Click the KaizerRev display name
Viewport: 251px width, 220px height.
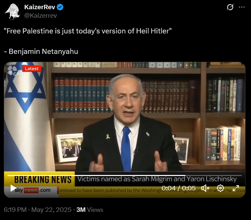40,7
